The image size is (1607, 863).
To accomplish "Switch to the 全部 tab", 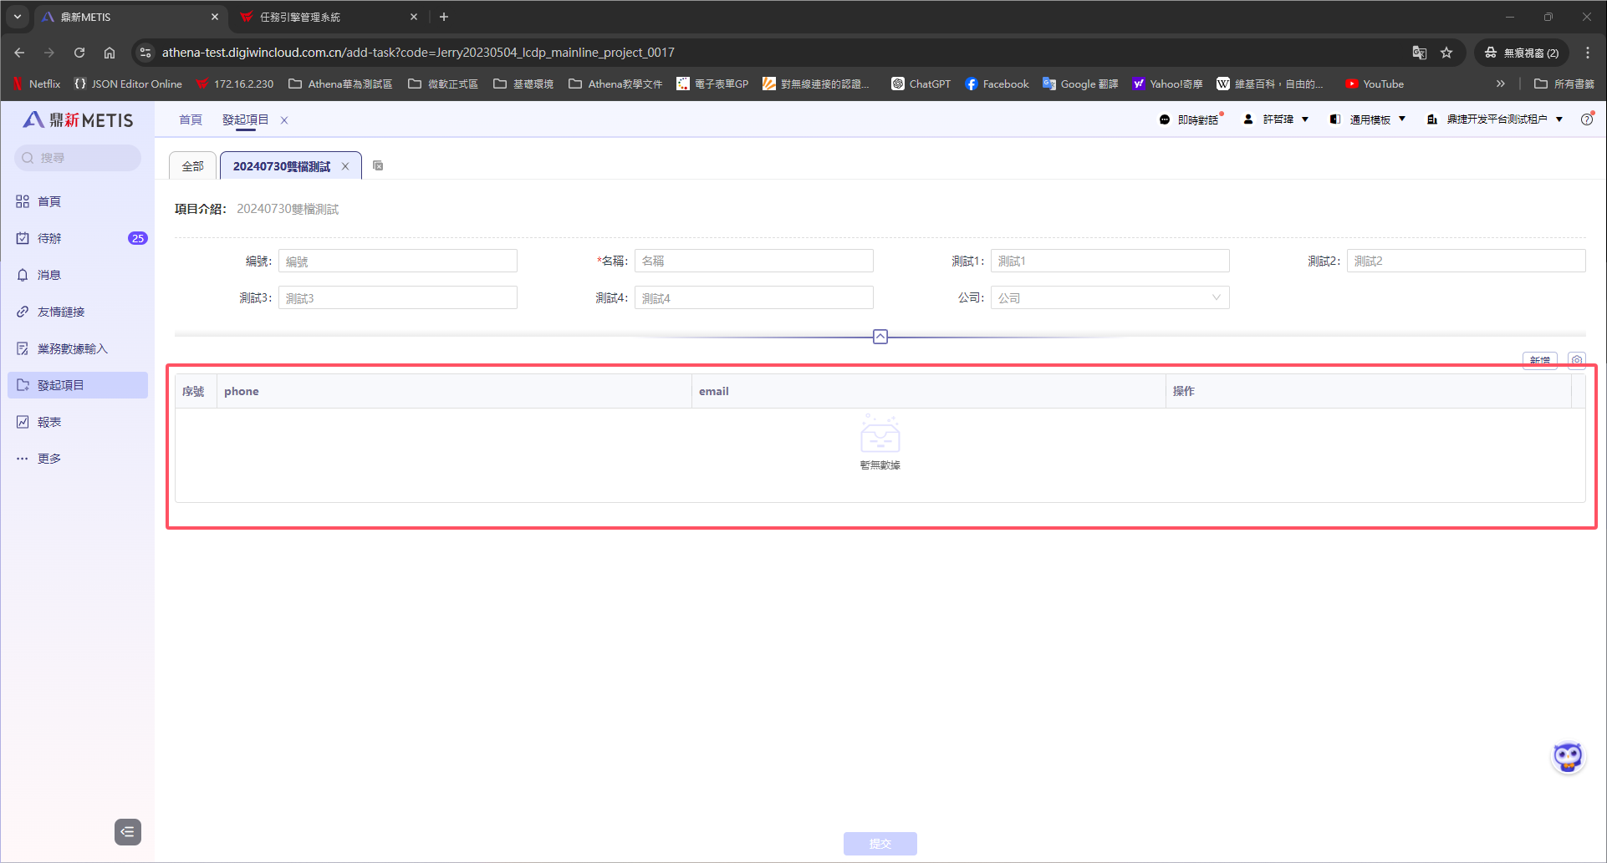I will pyautogui.click(x=192, y=166).
